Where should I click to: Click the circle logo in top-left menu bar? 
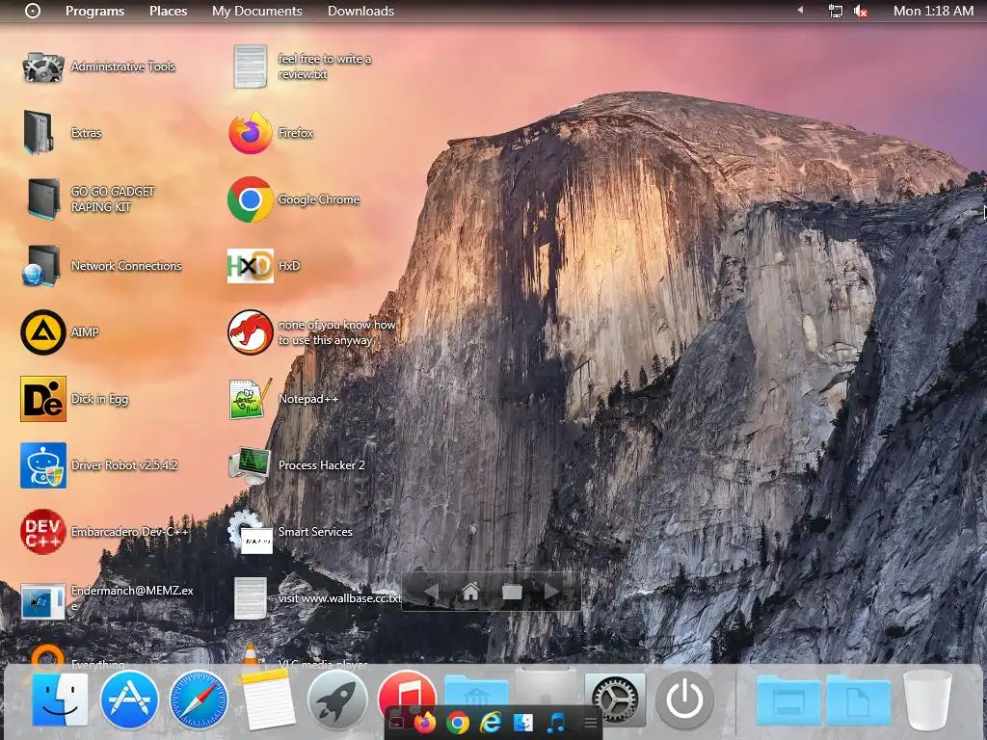[x=33, y=11]
